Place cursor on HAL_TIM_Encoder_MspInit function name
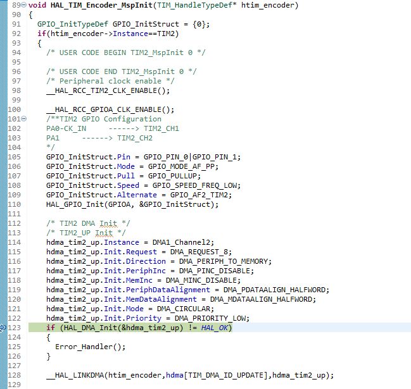This screenshot has height=389, width=411. click(x=102, y=5)
